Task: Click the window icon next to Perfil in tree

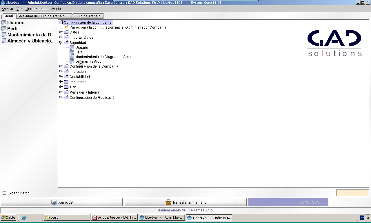Action: (72, 52)
